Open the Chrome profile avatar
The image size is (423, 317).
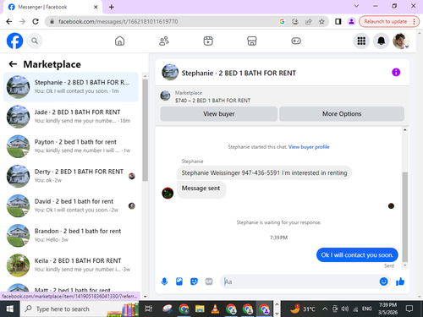[x=351, y=22]
